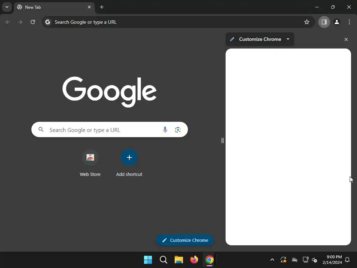357x268 pixels.
Task: Click the muted volume tray icon
Action: coord(314,260)
